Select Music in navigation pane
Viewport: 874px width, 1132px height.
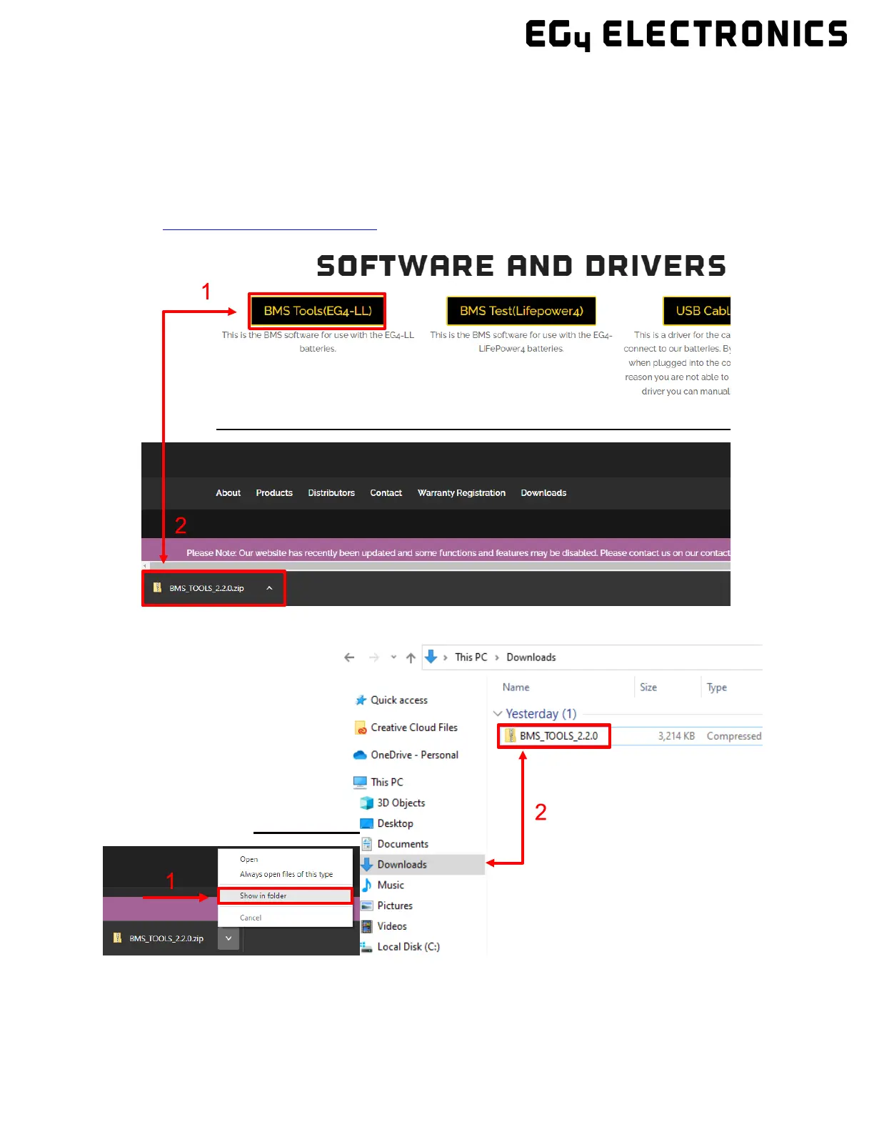pyautogui.click(x=391, y=885)
